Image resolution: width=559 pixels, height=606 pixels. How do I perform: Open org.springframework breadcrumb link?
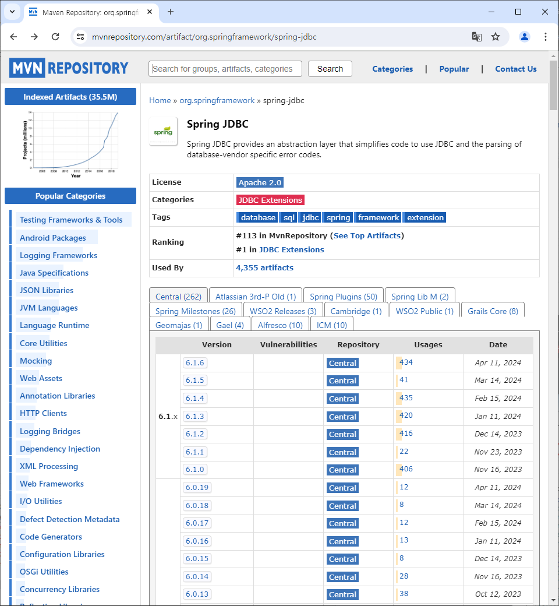point(217,100)
